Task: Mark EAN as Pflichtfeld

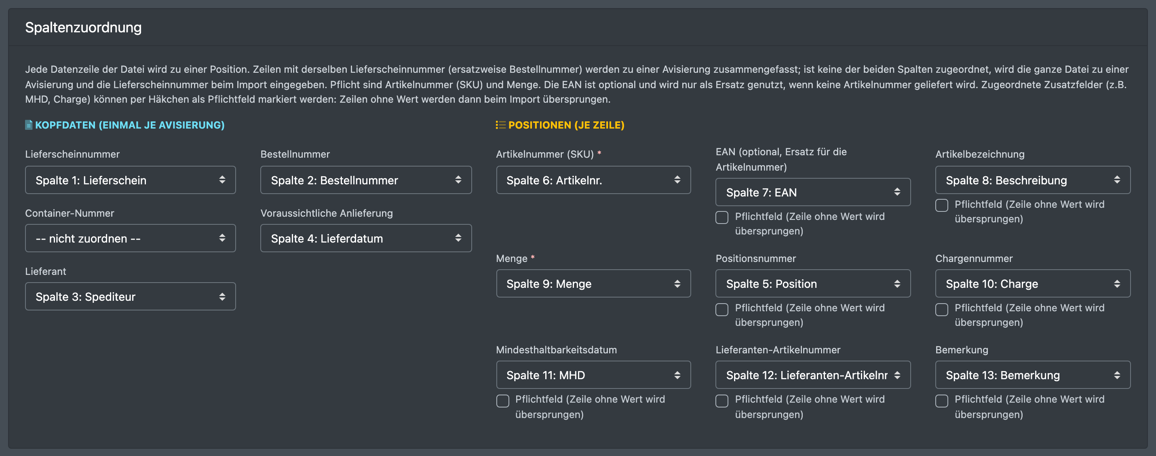Action: click(721, 217)
